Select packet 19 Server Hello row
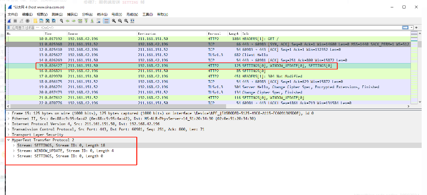Screen dimensions: 427x195 208,87
